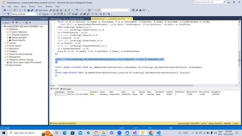Click the horizontal scrollbar of query editor

(127, 85)
